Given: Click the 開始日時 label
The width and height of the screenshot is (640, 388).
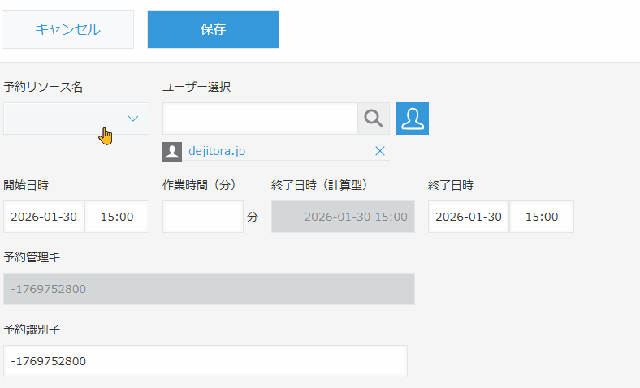Looking at the screenshot, I should click(26, 185).
